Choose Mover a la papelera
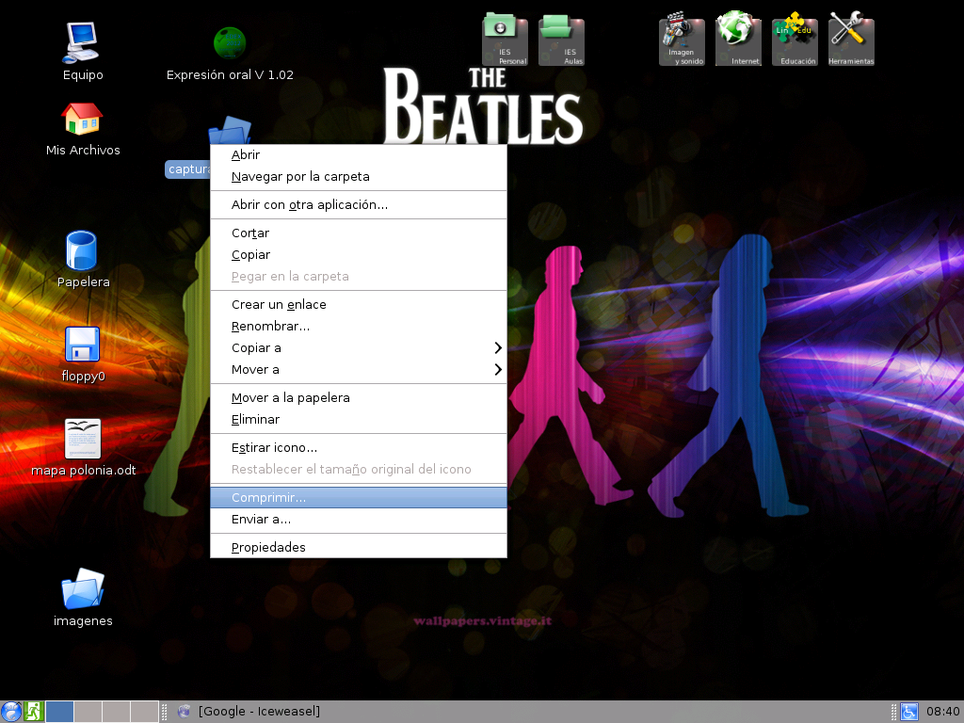964x723 pixels. (359, 398)
